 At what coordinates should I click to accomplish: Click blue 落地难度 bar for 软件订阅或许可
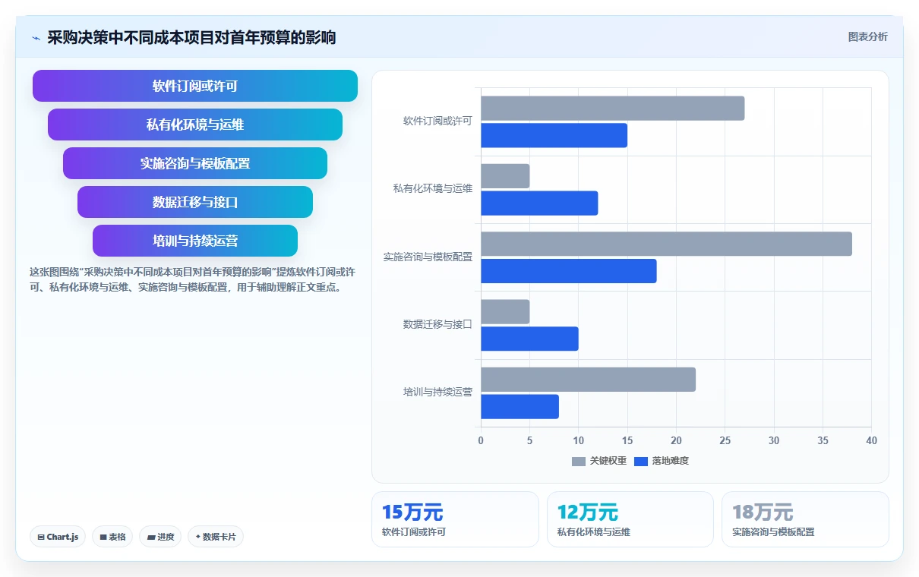(554, 135)
